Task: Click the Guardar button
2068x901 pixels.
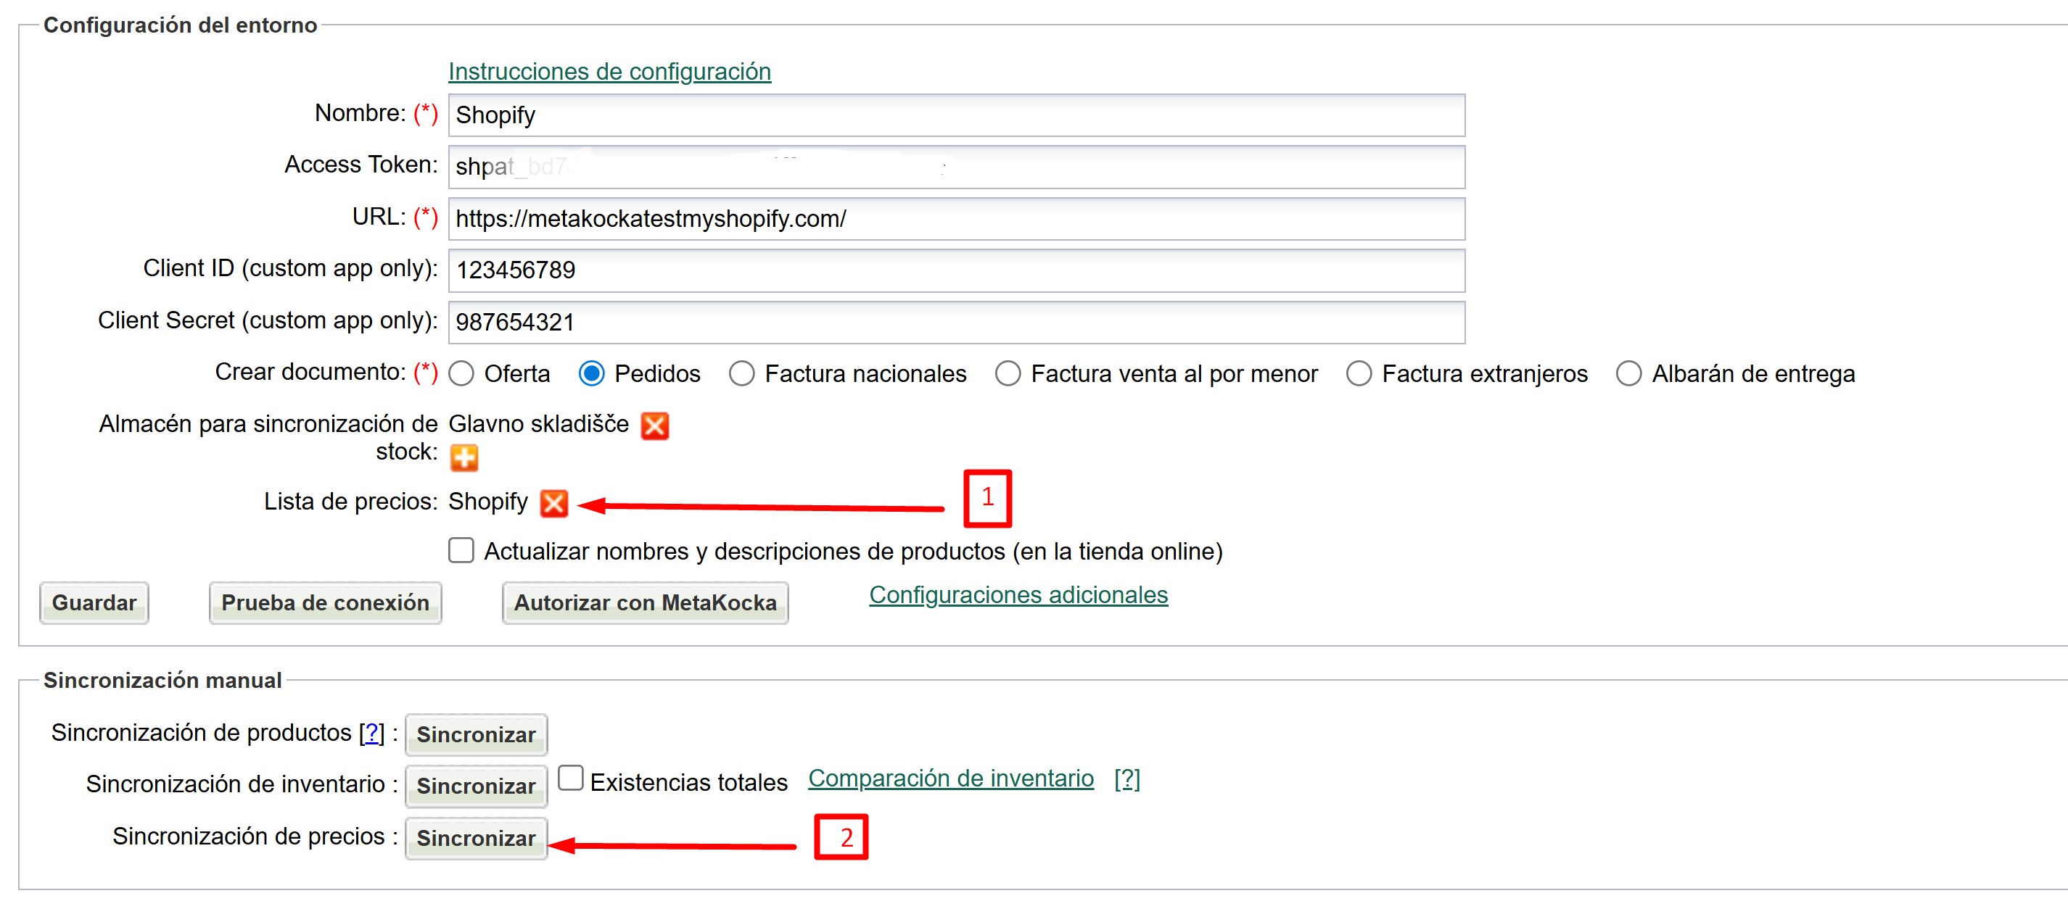Action: (x=94, y=602)
